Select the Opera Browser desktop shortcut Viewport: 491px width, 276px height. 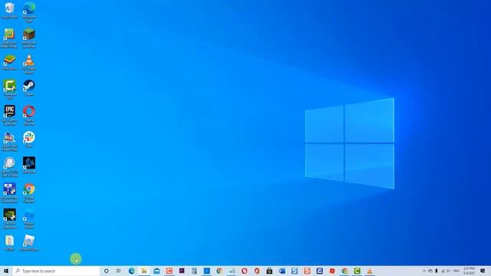29,116
